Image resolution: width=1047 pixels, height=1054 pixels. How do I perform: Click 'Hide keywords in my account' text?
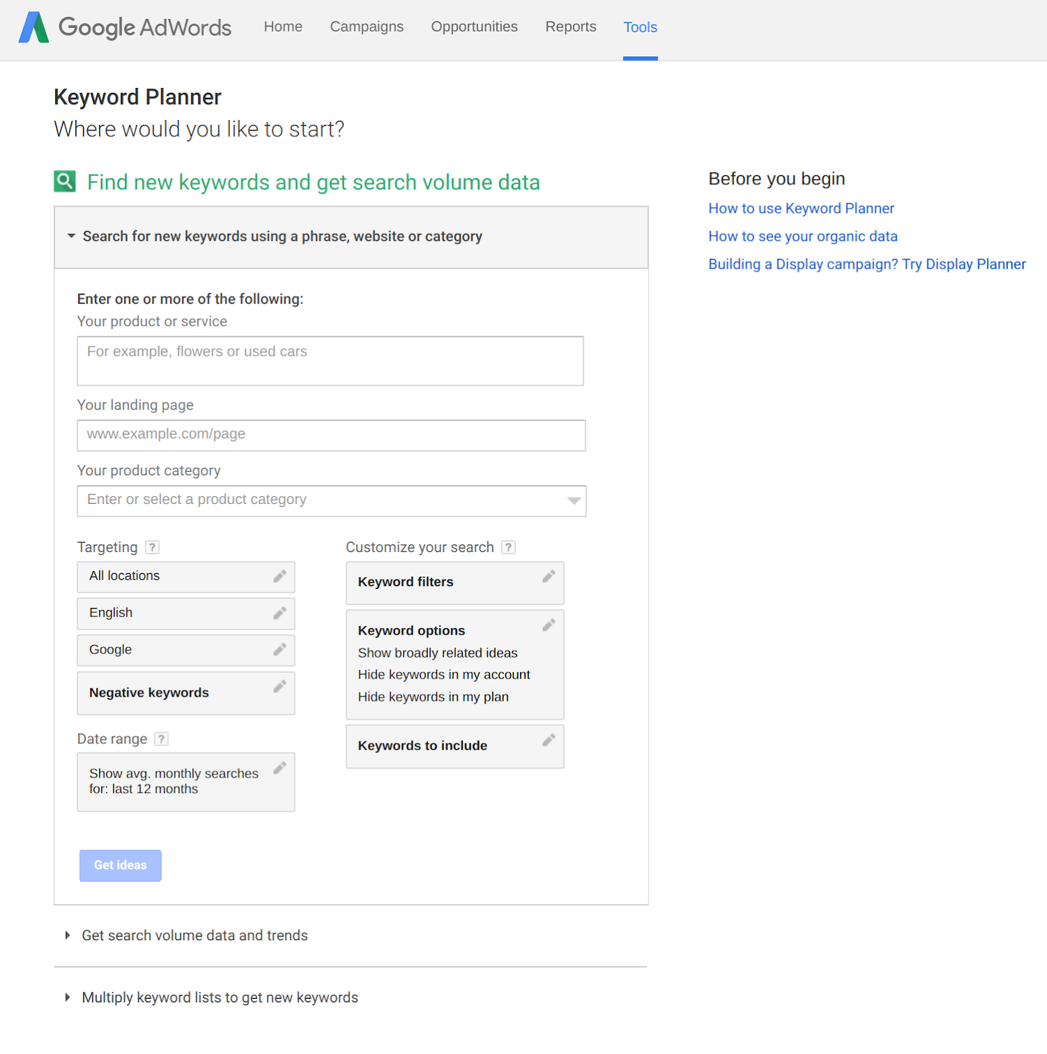coord(444,674)
